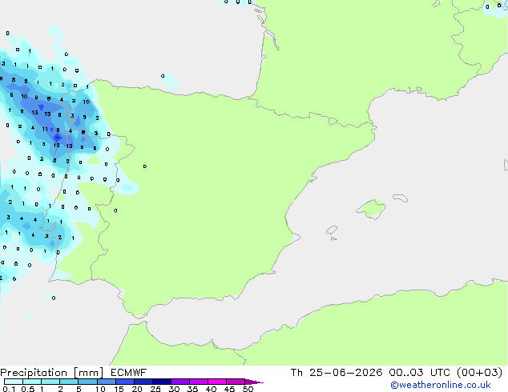Click the '20' legend scale number
Image resolution: width=508 pixels, height=392 pixels.
137,389
